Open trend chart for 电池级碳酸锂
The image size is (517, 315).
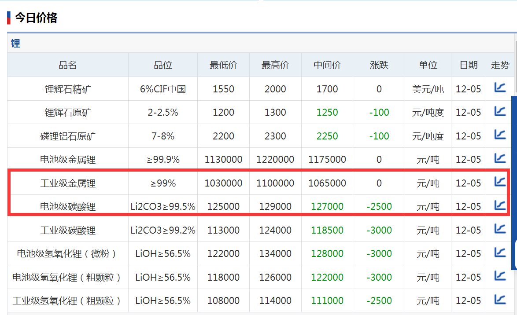point(500,205)
